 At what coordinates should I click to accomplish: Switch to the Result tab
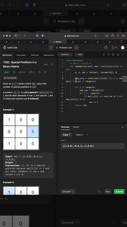click(x=76, y=127)
